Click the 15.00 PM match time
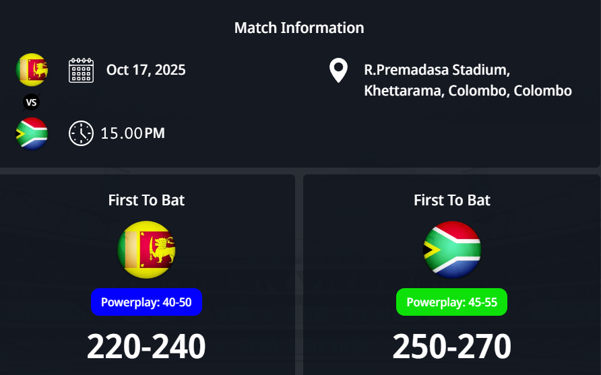The height and width of the screenshot is (375, 601). 133,133
